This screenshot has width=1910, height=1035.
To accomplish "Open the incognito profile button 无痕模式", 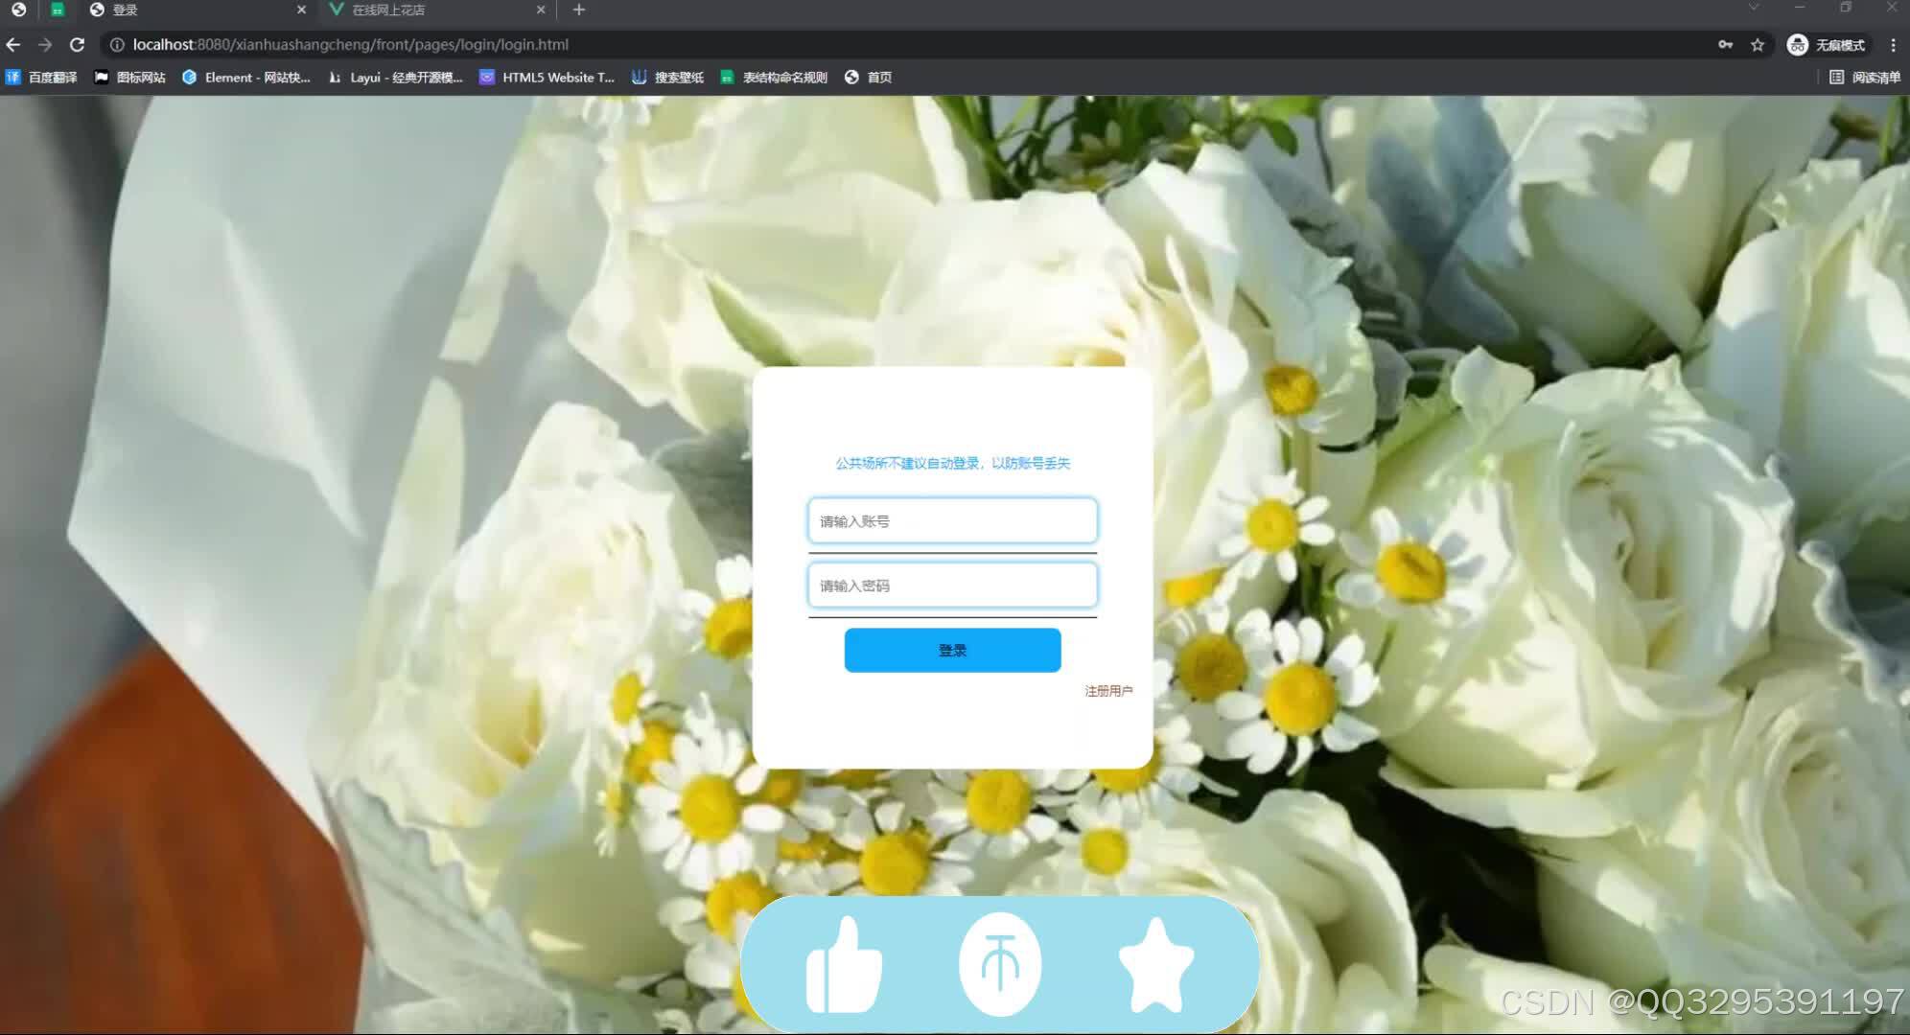I will click(1827, 45).
